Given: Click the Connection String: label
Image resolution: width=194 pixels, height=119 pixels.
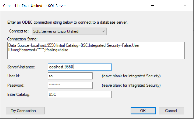Looking at the screenshot, I should [22, 39].
